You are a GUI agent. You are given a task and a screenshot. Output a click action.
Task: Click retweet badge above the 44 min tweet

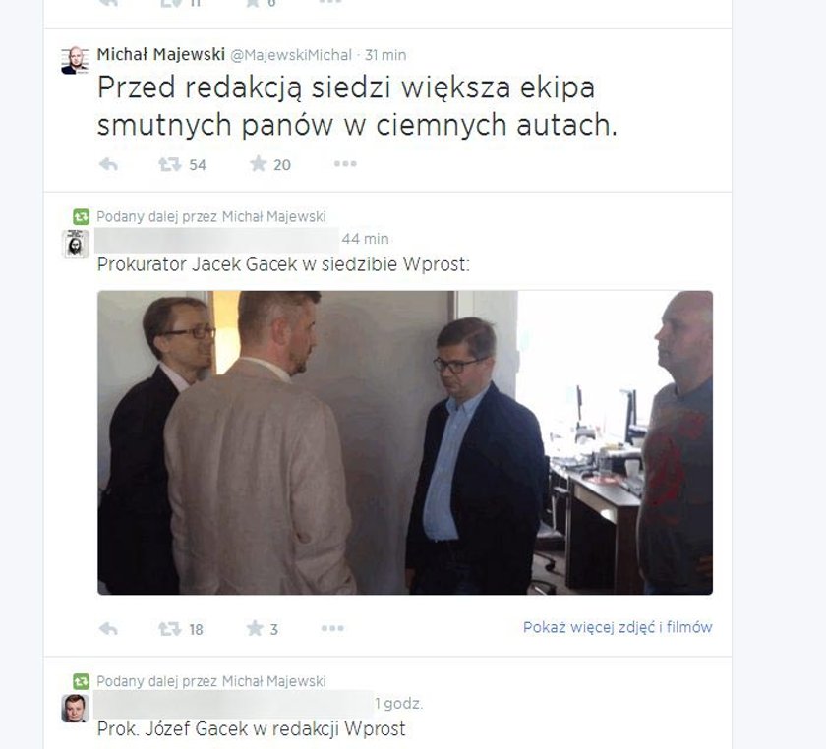click(x=81, y=216)
